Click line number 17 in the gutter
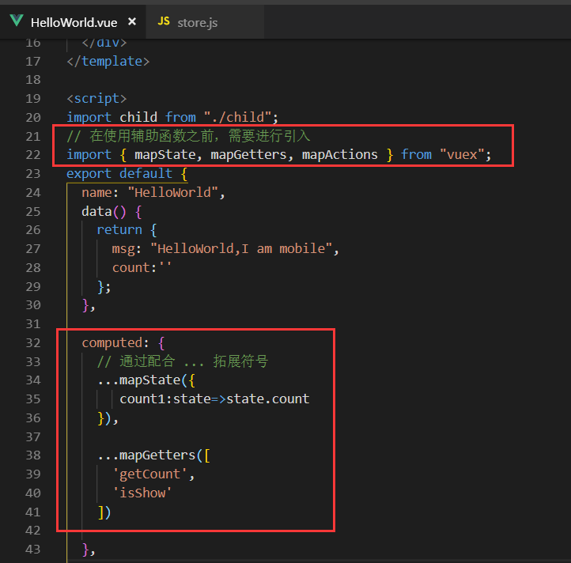The width and height of the screenshot is (571, 563). click(33, 61)
